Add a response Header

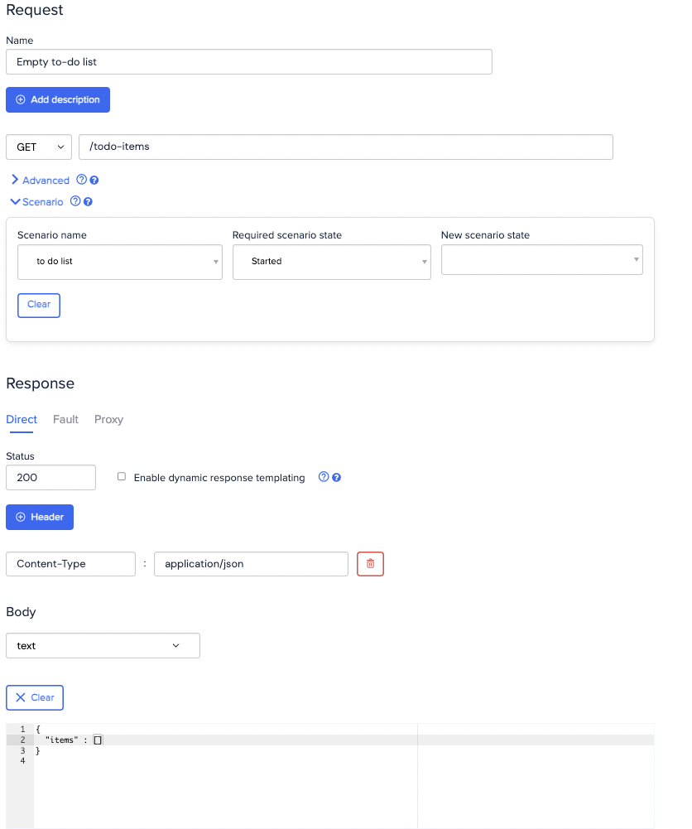pyautogui.click(x=40, y=517)
